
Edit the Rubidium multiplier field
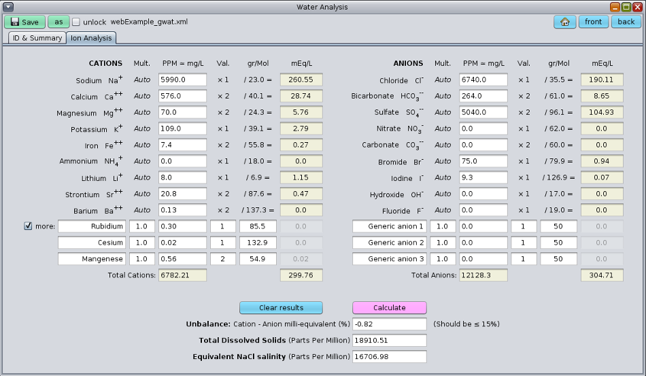pyautogui.click(x=141, y=226)
